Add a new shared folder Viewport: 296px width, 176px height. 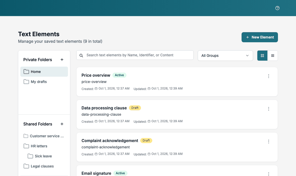point(62,124)
